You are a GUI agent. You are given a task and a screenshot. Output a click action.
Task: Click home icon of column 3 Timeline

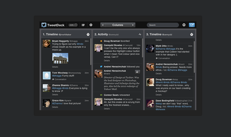(x=191, y=34)
